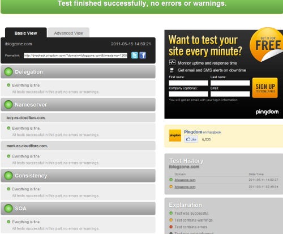
Task: Click the green Delegation status icon
Action: pyautogui.click(x=8, y=72)
